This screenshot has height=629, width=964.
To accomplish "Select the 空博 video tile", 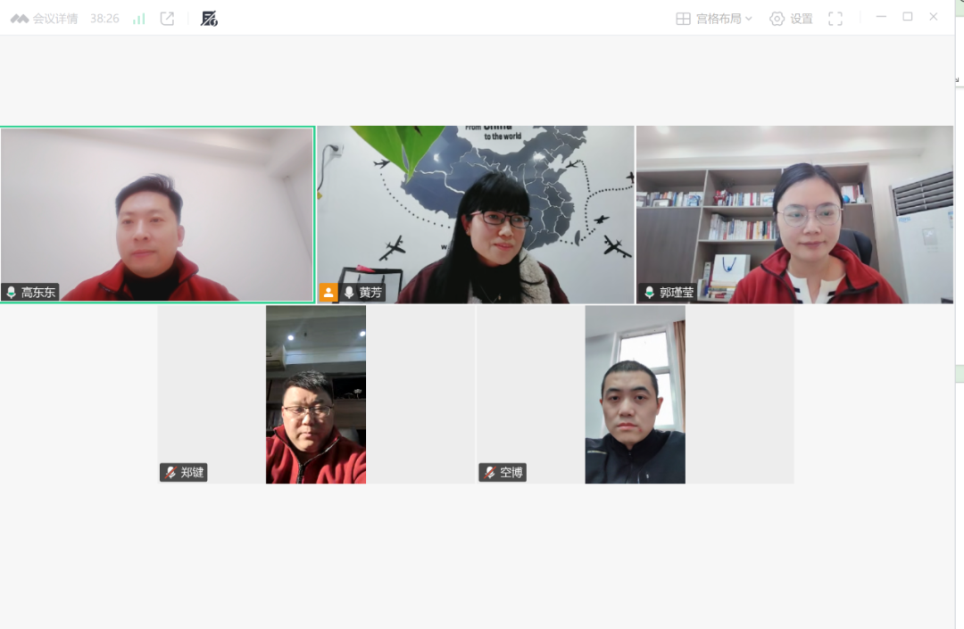I will pos(635,394).
